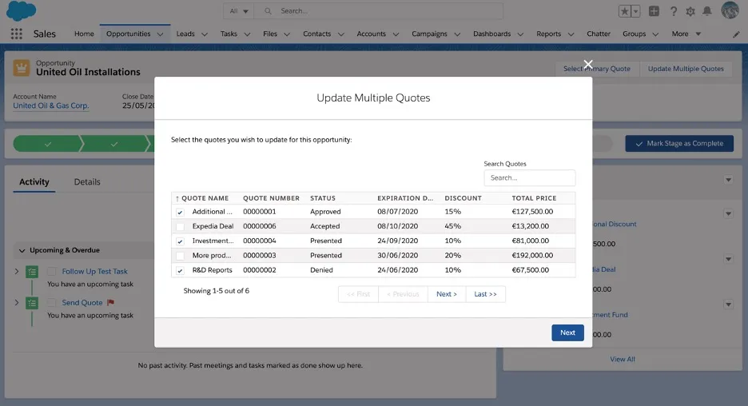The image size is (748, 406).
Task: Click the second completed stage in path
Action: [114, 144]
